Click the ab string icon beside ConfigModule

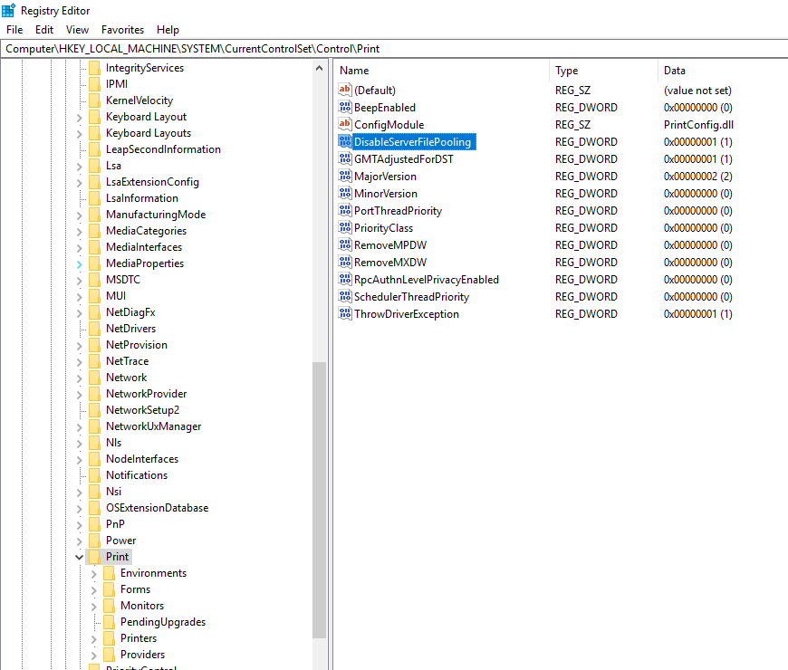(343, 124)
